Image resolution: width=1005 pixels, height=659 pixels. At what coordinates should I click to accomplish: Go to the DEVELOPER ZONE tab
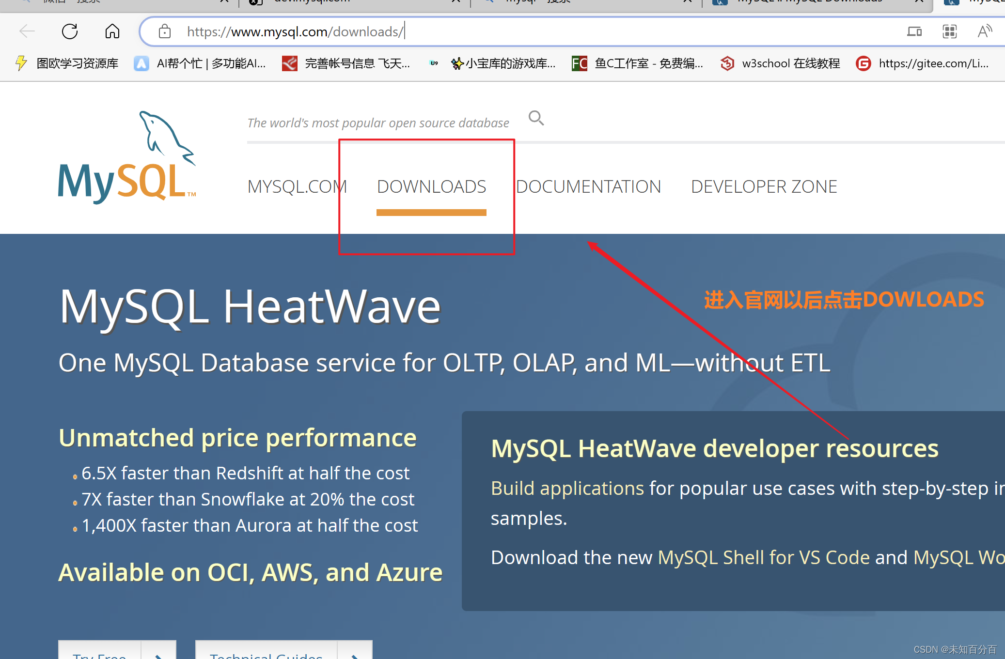[764, 187]
